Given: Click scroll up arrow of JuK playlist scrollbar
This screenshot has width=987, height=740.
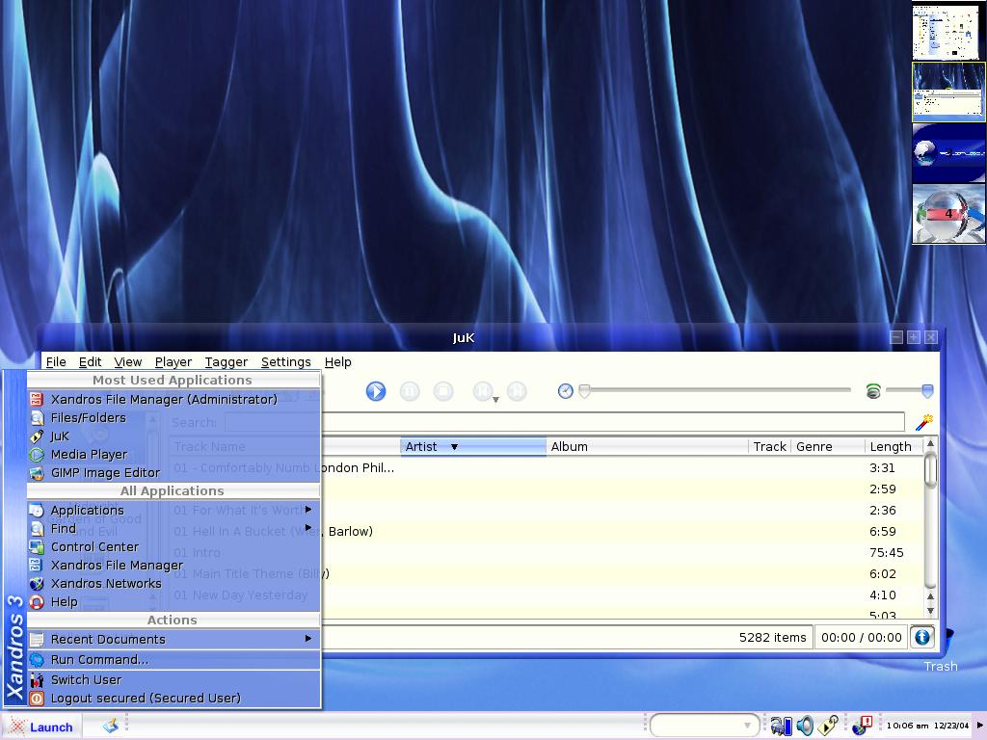Looking at the screenshot, I should click(x=930, y=444).
